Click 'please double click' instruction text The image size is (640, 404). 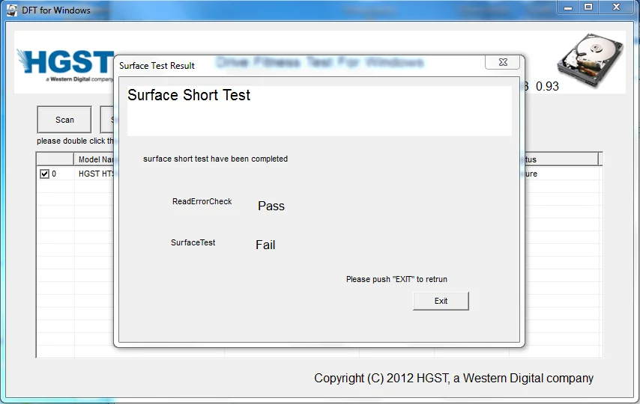pyautogui.click(x=76, y=141)
